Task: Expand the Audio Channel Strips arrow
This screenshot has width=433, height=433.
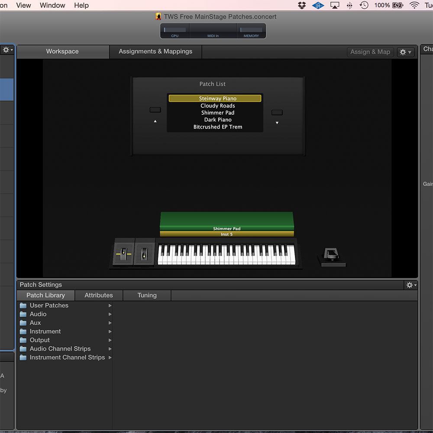Action: (110, 349)
